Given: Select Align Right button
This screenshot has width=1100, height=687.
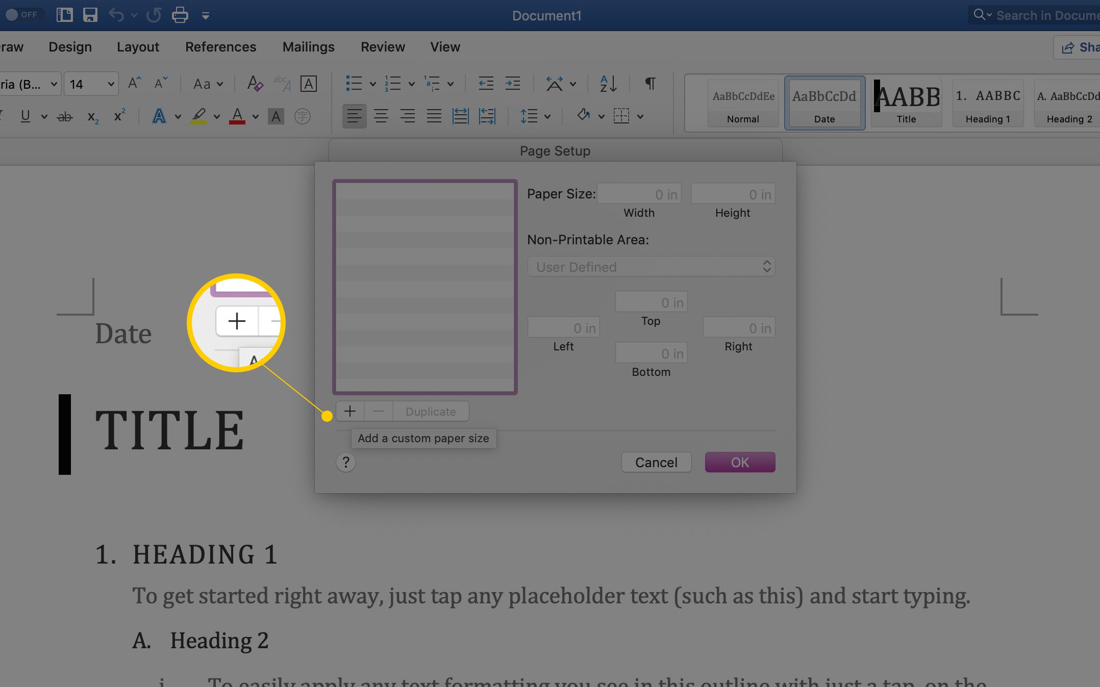Looking at the screenshot, I should point(407,116).
